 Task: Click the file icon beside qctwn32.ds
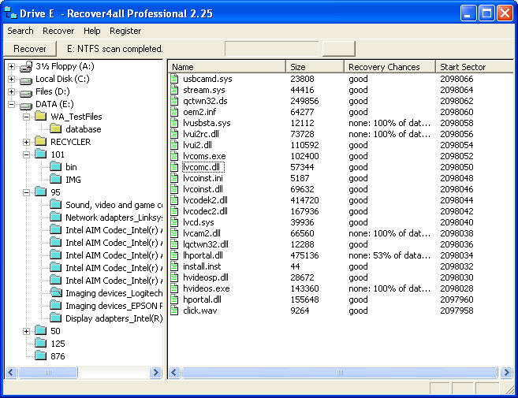click(x=174, y=101)
